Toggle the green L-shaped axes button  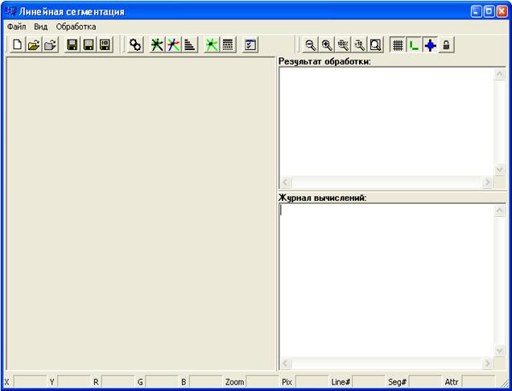pyautogui.click(x=414, y=45)
